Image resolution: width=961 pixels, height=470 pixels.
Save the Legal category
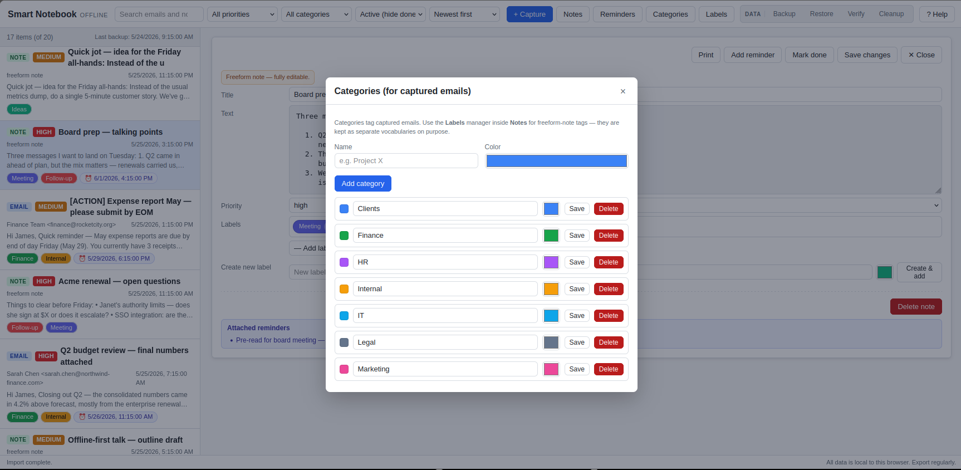[577, 342]
